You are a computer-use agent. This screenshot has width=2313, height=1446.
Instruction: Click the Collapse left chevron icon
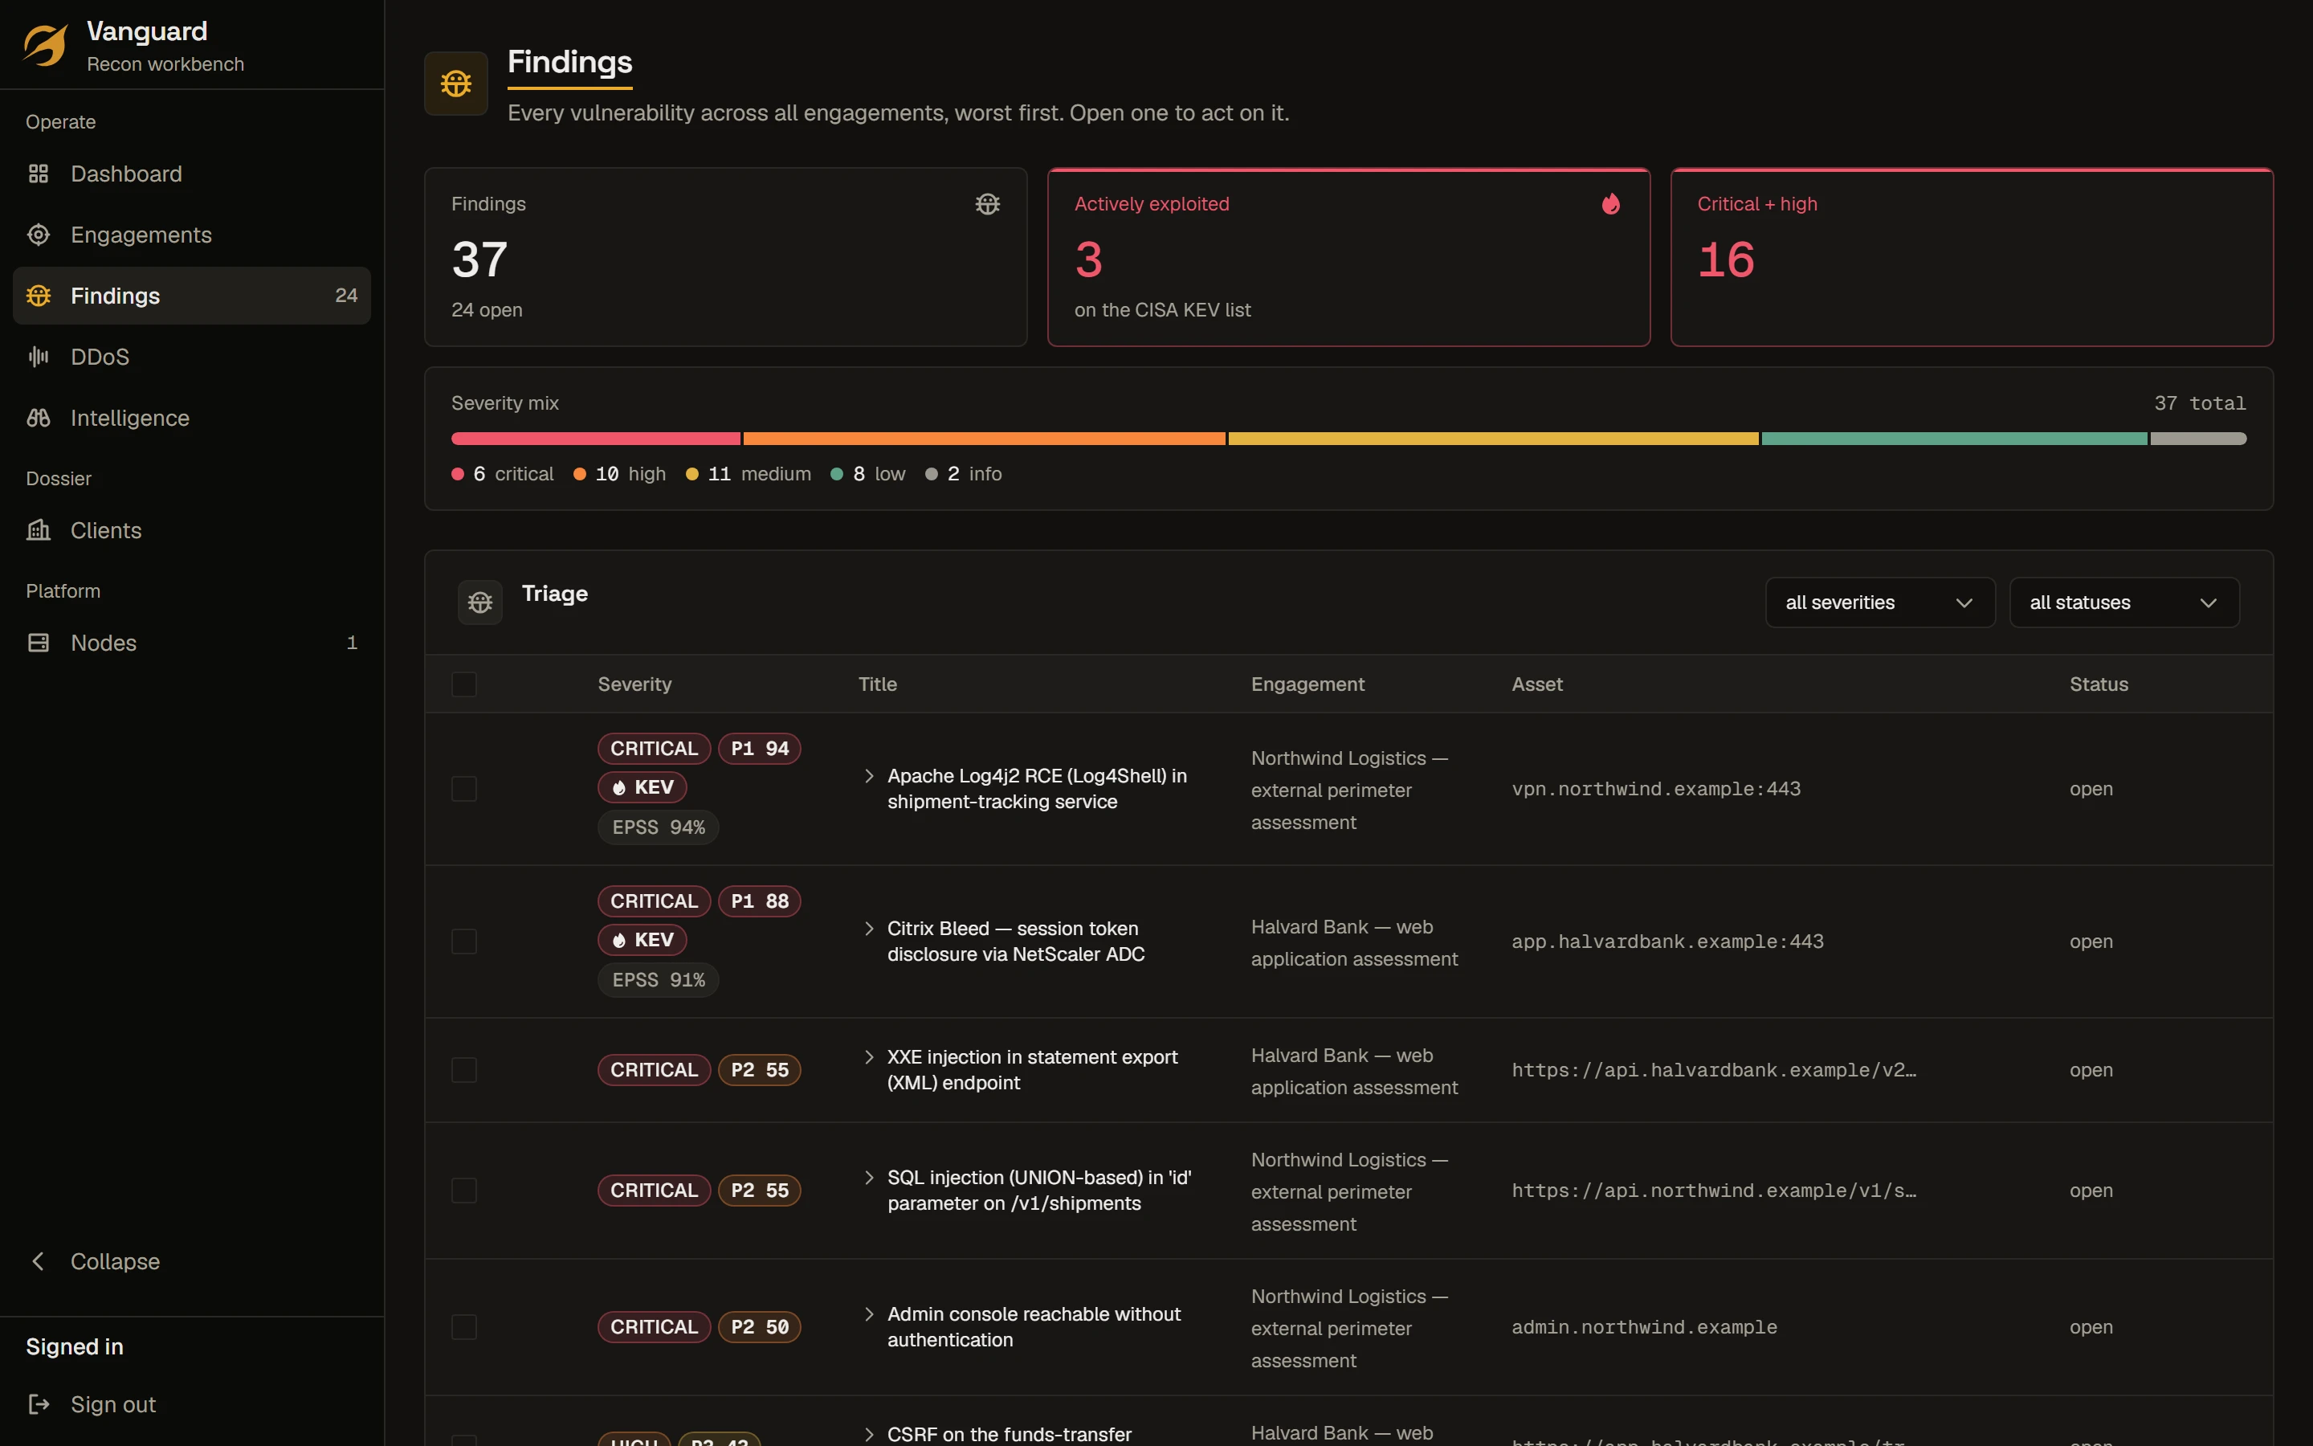click(x=39, y=1261)
